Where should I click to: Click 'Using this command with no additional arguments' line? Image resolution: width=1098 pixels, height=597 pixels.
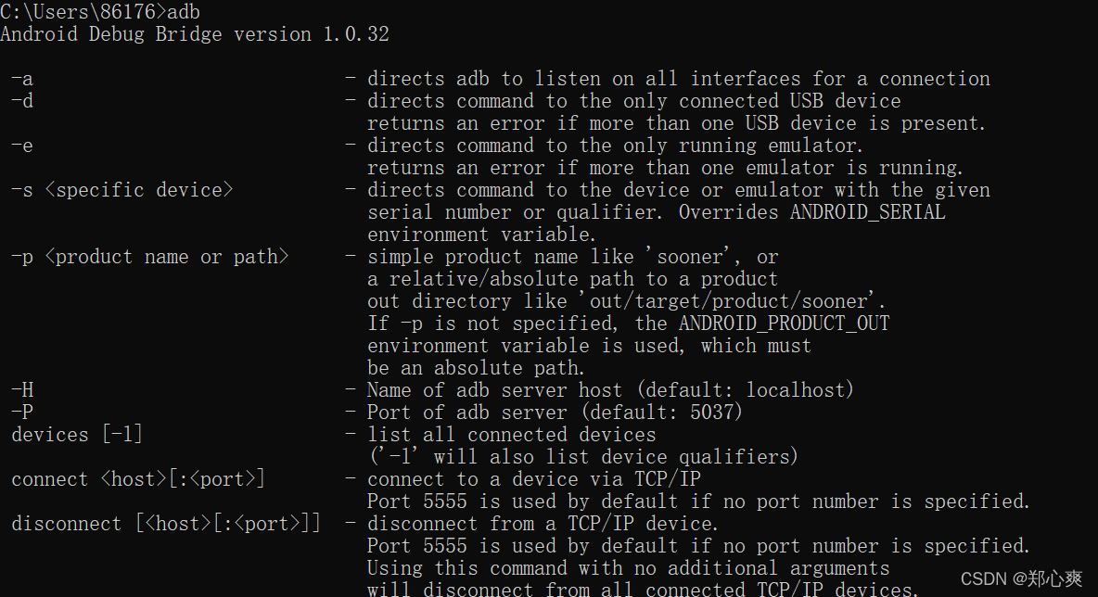628,569
